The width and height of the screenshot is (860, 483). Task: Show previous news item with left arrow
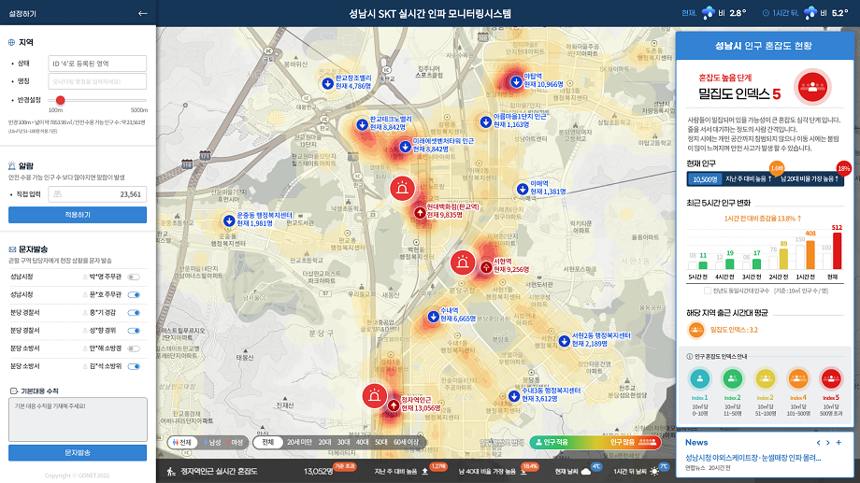tap(818, 442)
